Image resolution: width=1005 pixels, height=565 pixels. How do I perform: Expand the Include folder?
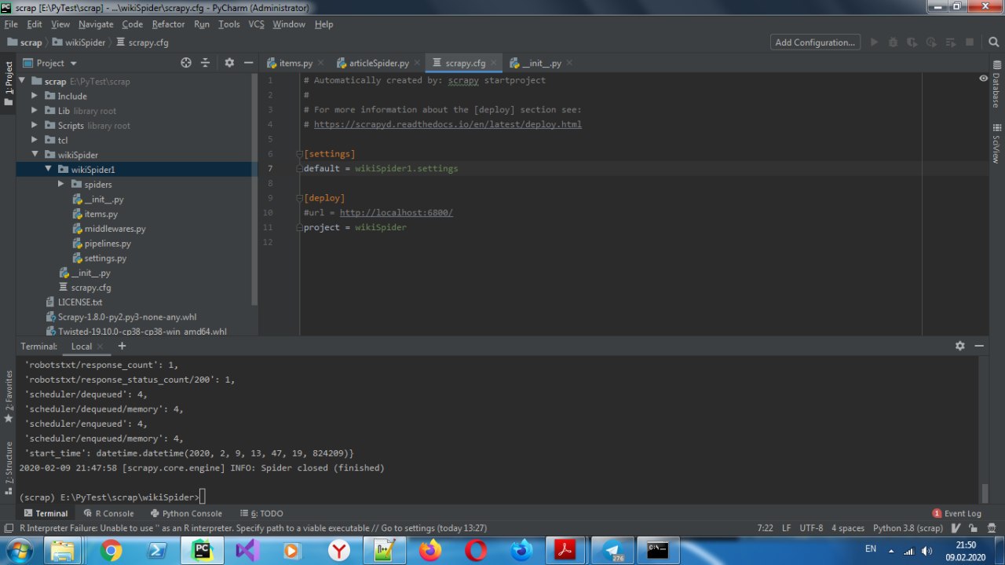[35, 96]
